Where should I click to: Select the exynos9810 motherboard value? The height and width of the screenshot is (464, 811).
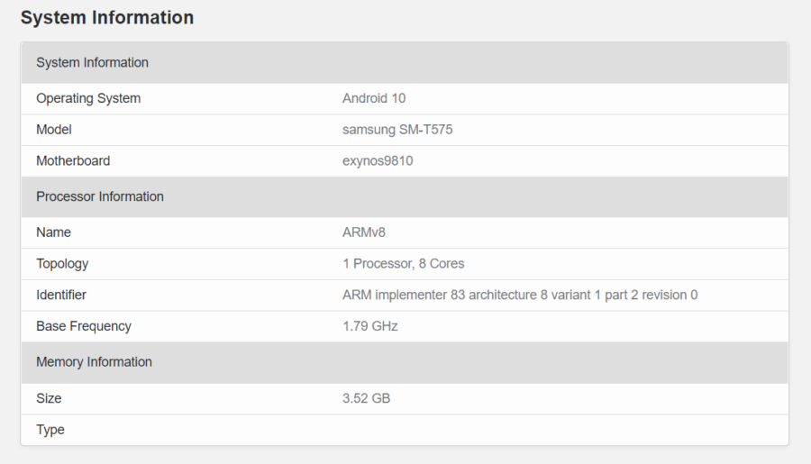378,161
